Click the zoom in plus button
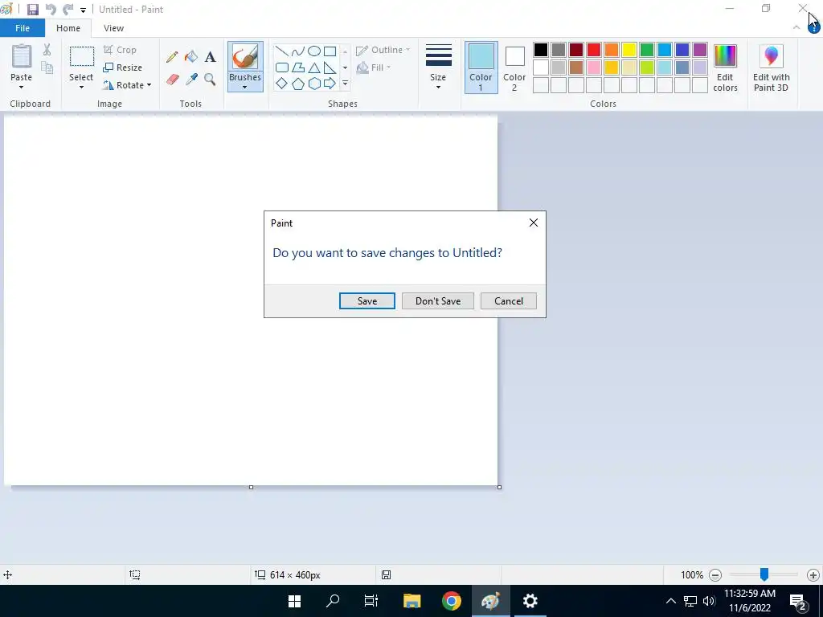823x617 pixels. click(x=813, y=575)
